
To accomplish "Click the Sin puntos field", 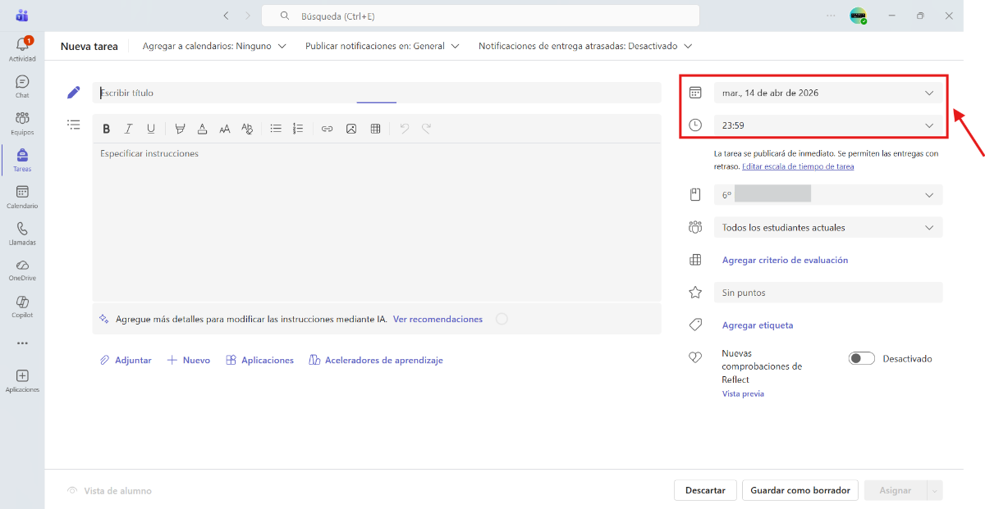I will click(828, 293).
